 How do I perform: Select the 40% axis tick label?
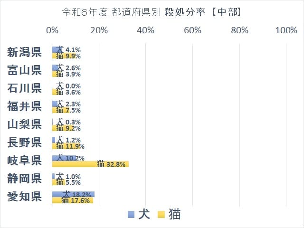(x=146, y=30)
